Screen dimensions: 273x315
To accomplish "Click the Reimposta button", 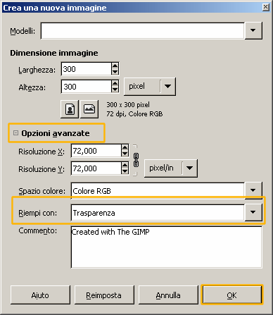I will [x=104, y=295].
